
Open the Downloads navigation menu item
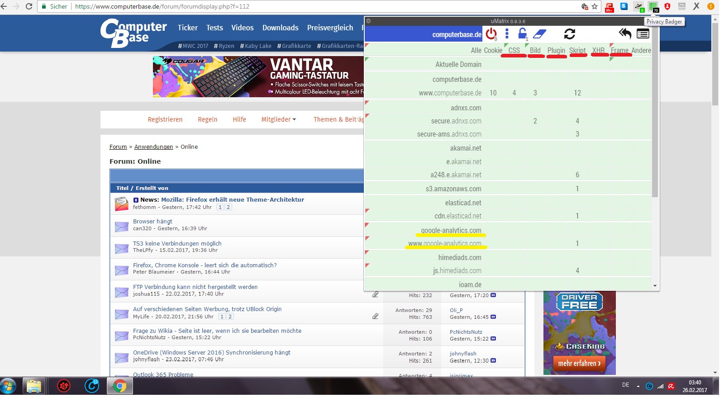(281, 28)
